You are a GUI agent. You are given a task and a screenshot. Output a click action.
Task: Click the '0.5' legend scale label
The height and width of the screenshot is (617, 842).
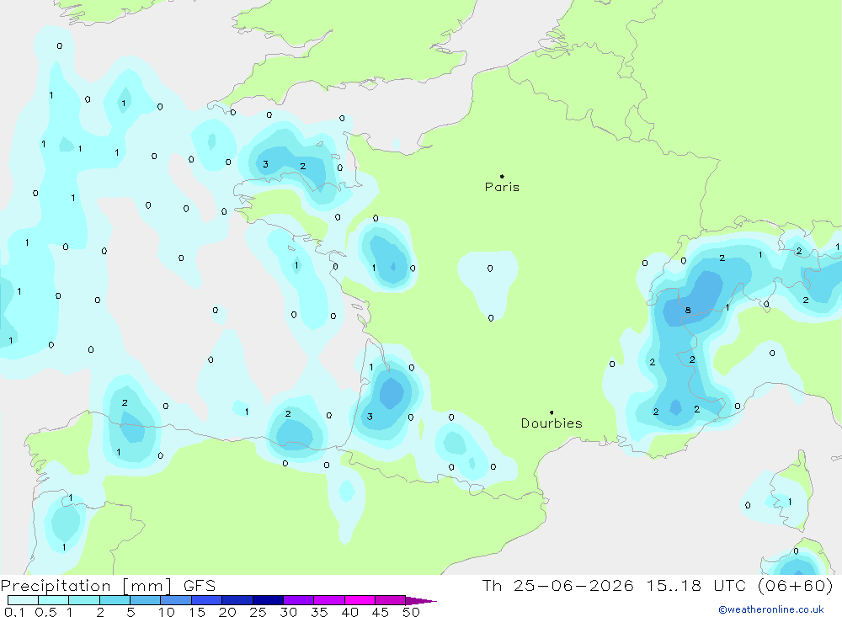pyautogui.click(x=45, y=612)
